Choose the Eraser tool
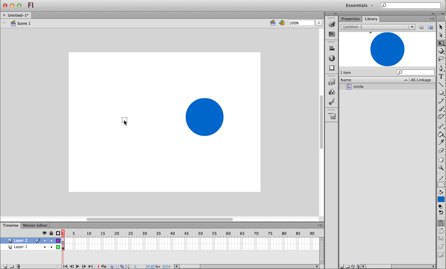The image size is (446, 269). (441, 150)
